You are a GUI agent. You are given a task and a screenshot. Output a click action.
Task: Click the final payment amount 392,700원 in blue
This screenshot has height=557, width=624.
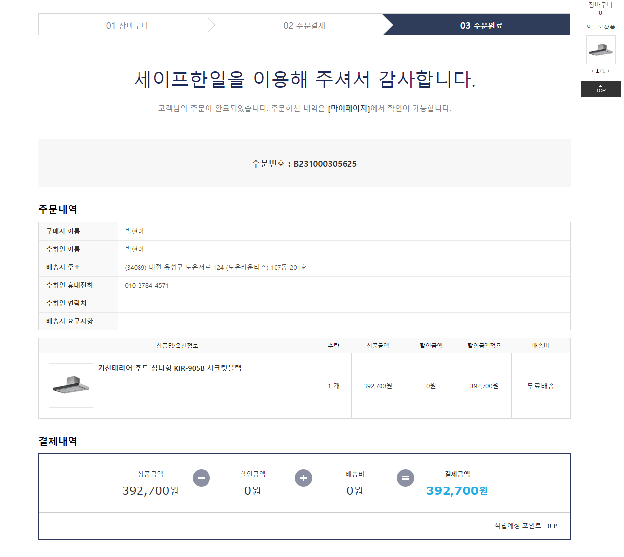457,490
